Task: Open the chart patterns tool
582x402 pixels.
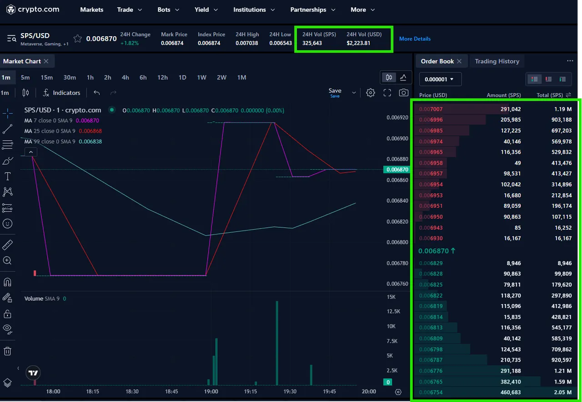Action: click(7, 192)
